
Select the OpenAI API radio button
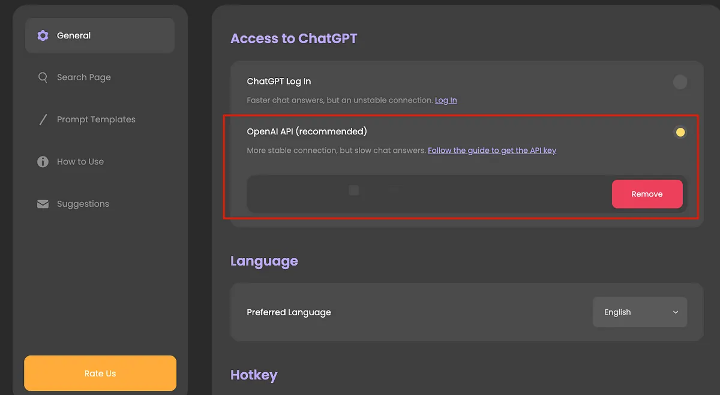[x=680, y=132]
